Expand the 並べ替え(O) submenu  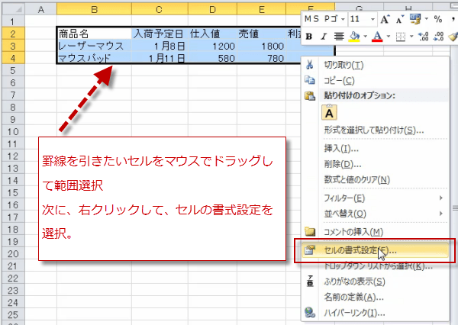(x=375, y=214)
